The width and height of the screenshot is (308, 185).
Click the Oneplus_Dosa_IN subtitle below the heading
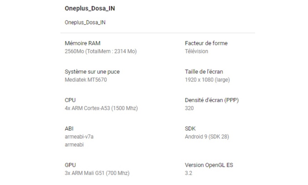[85, 22]
